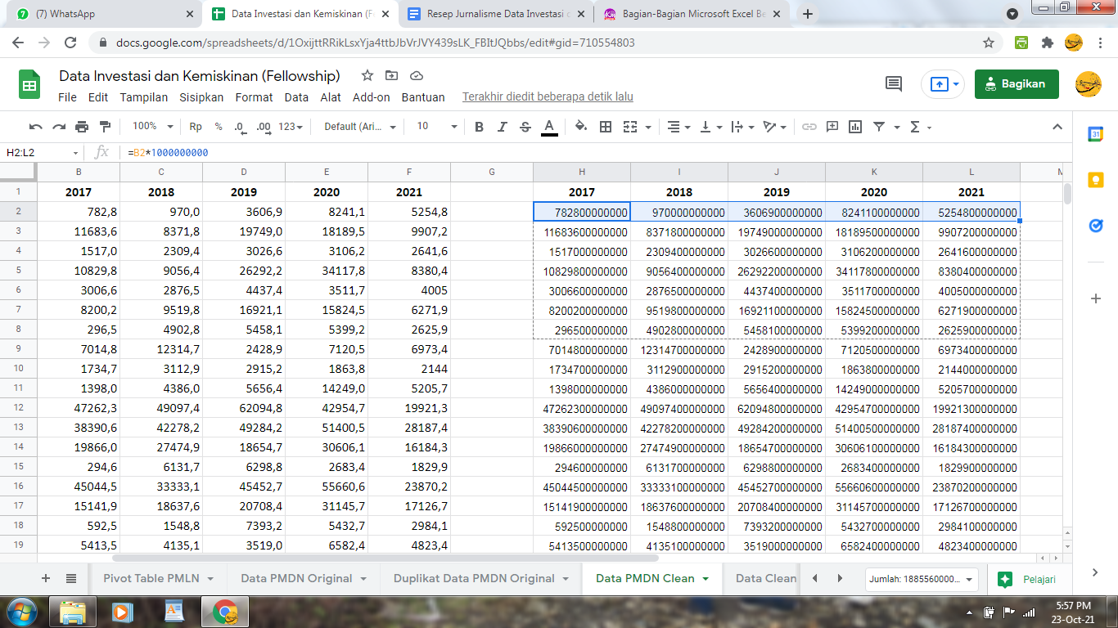Viewport: 1118px width, 628px height.
Task: Open the Pelajari explore button
Action: tap(1028, 580)
